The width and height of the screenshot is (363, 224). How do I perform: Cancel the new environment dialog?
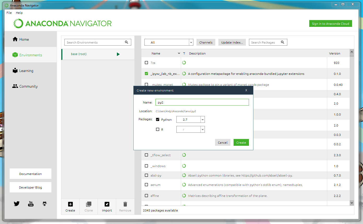[x=223, y=142]
